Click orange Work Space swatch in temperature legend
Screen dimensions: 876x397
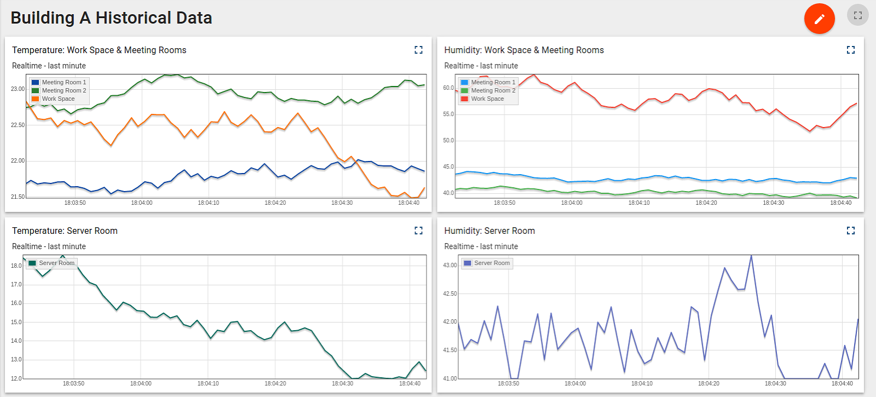(36, 99)
